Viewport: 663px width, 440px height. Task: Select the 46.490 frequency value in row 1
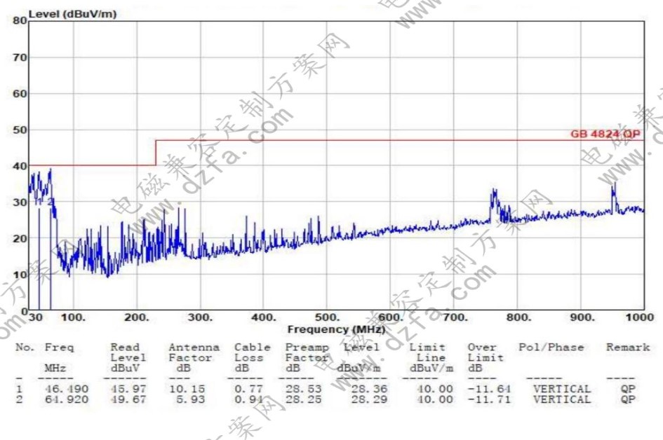[67, 388]
